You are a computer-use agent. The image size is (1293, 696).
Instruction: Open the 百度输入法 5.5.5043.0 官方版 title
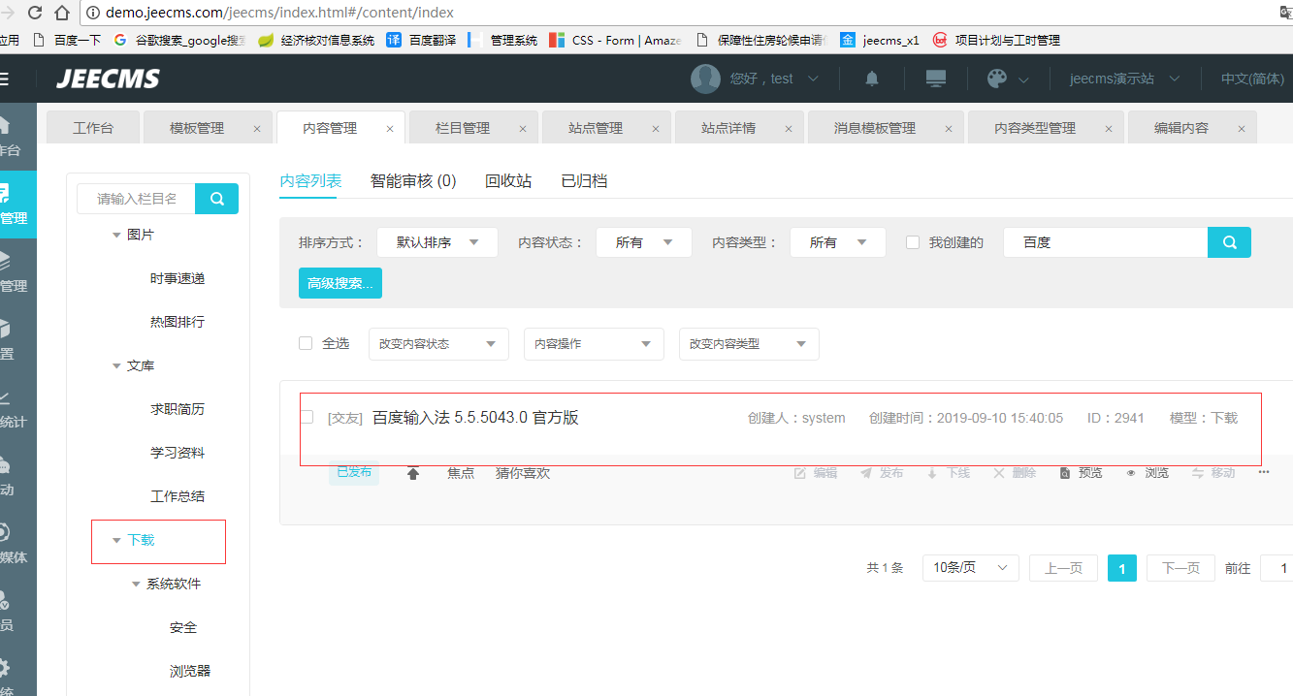(475, 418)
